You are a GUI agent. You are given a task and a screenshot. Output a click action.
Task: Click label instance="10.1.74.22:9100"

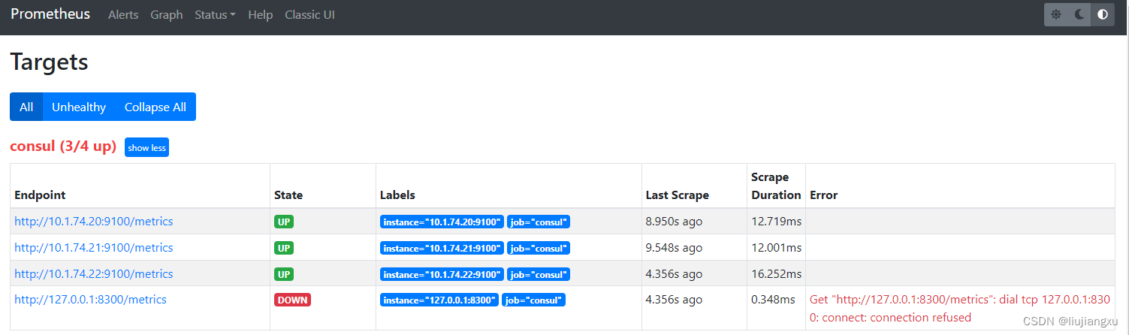(442, 275)
